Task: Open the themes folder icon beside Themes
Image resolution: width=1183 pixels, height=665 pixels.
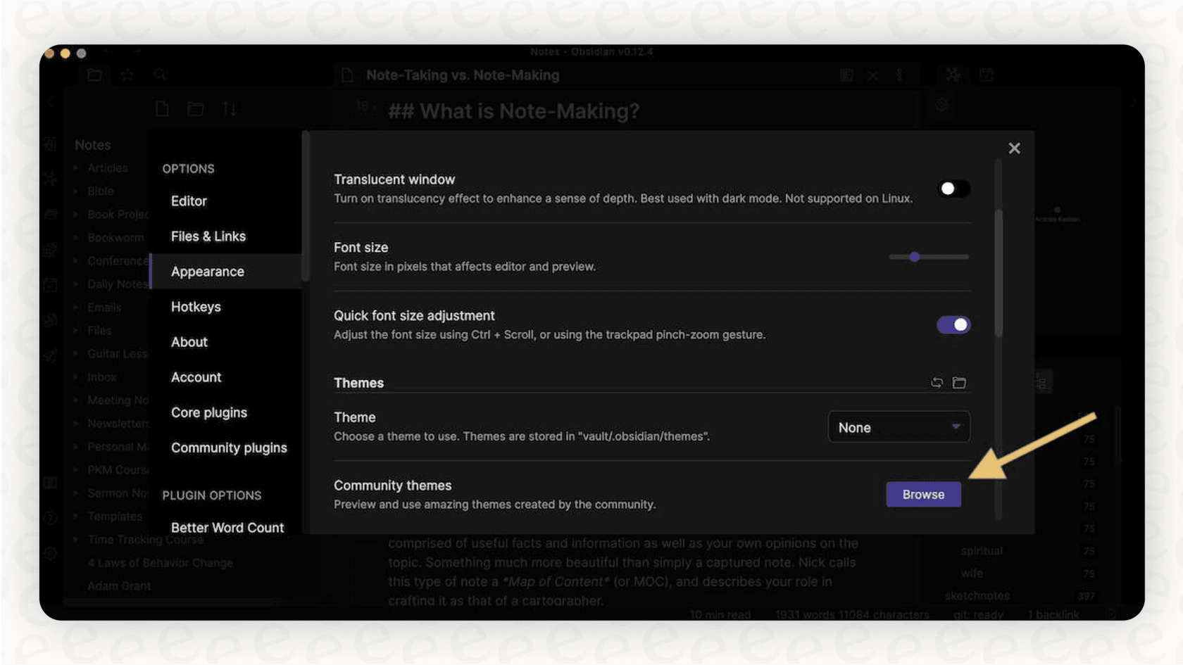Action: pyautogui.click(x=959, y=382)
